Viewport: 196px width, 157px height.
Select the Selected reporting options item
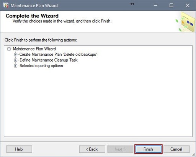pyautogui.click(x=41, y=66)
